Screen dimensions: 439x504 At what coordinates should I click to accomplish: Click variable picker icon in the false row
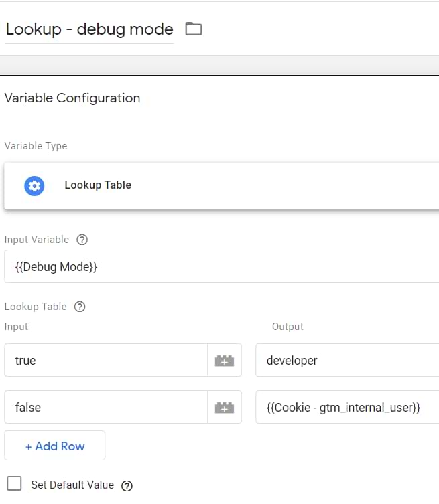225,408
